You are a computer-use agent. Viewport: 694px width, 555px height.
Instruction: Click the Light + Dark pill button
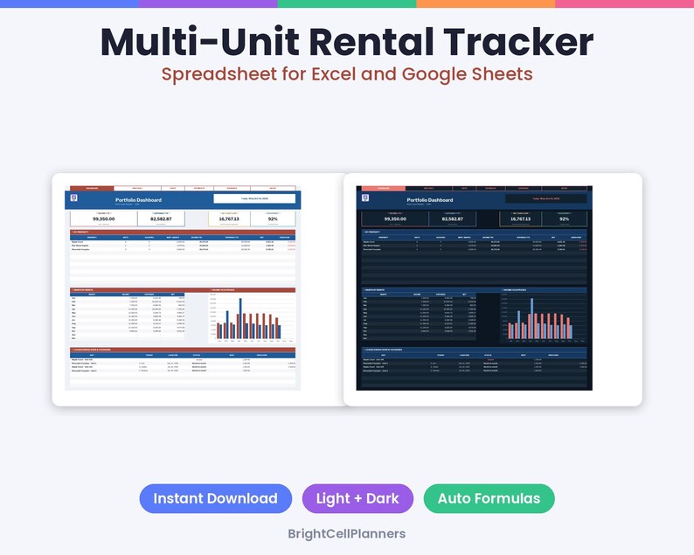(357, 498)
